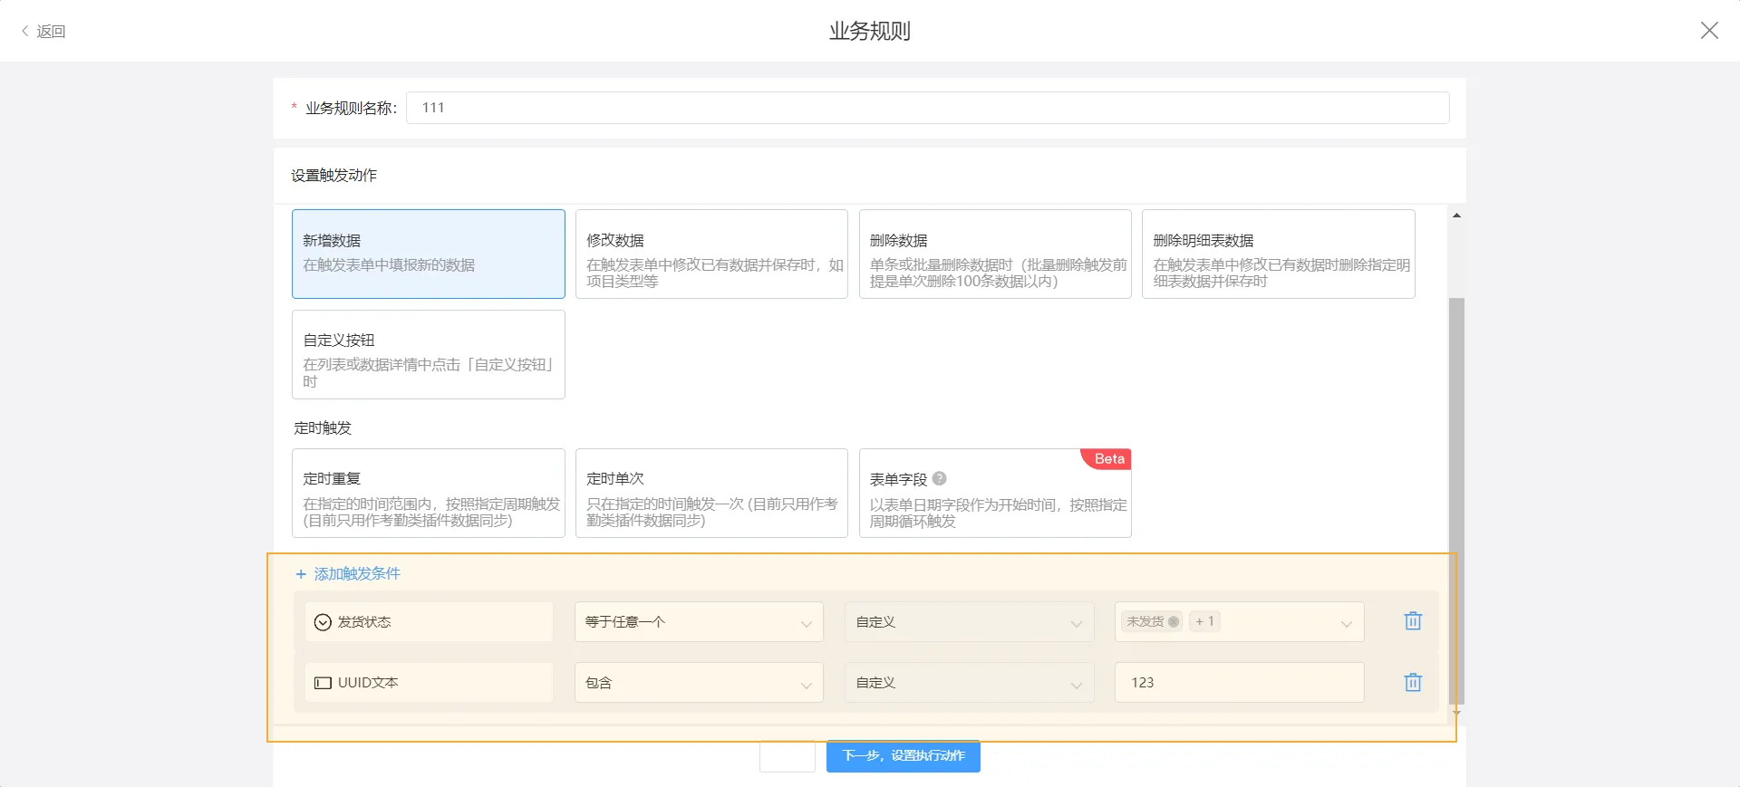This screenshot has height=787, width=1740.
Task: Click the back arrow labeled 返回
Action: tap(43, 32)
